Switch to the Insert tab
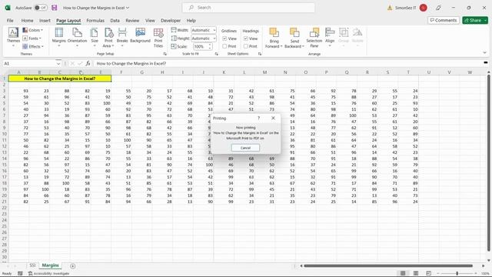This screenshot has height=277, width=492. (x=45, y=21)
